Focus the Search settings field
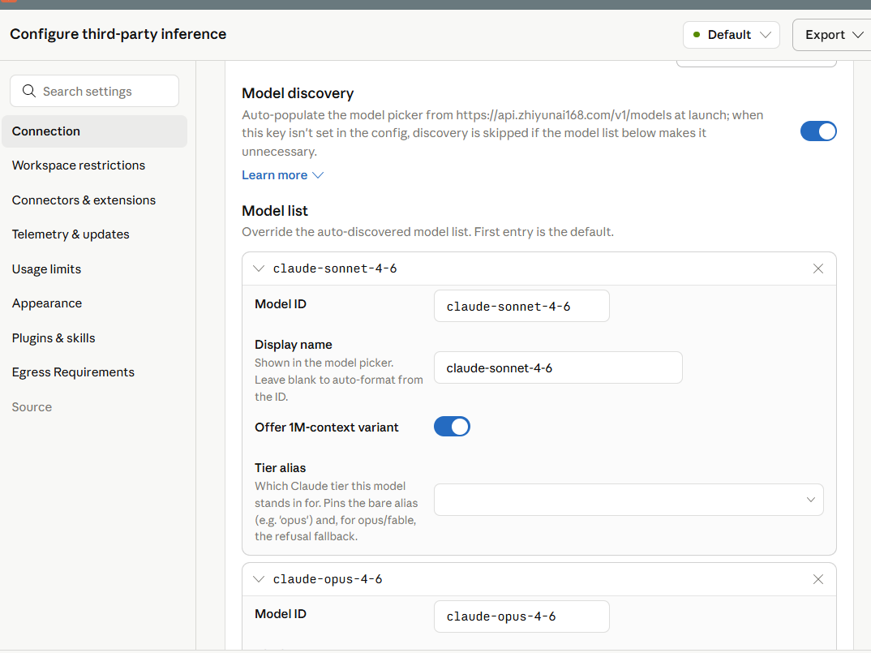 click(x=94, y=91)
